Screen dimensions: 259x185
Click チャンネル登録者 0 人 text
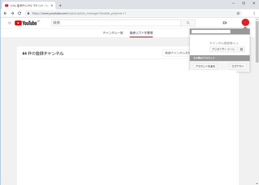tap(224, 43)
